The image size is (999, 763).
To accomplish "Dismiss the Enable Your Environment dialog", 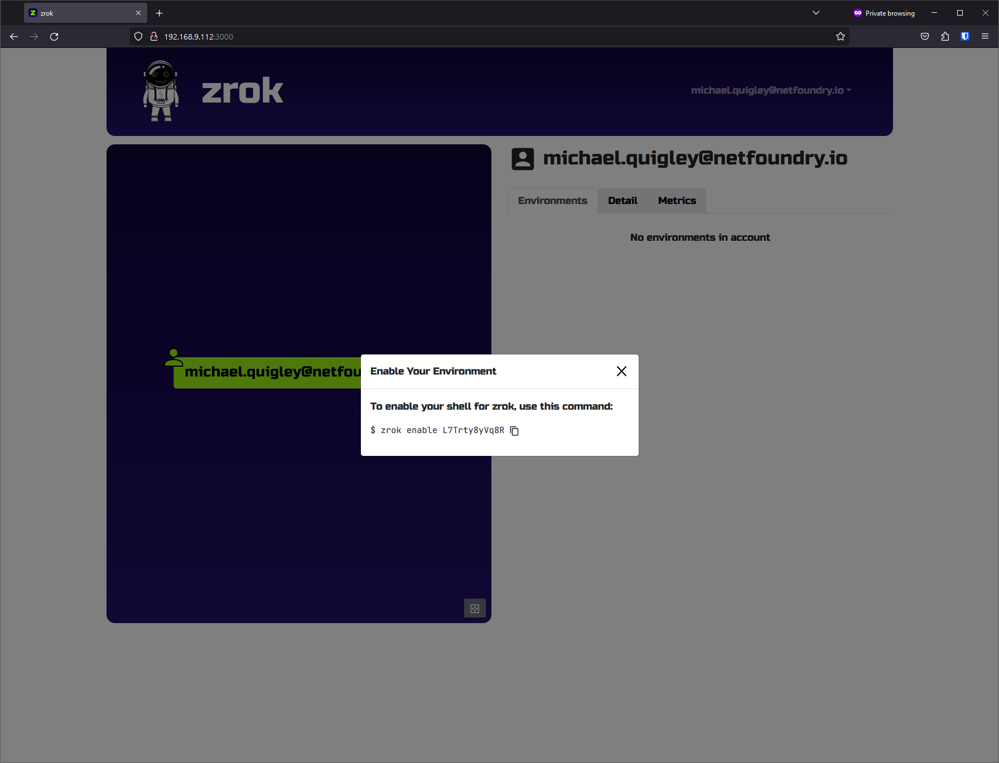I will (621, 371).
